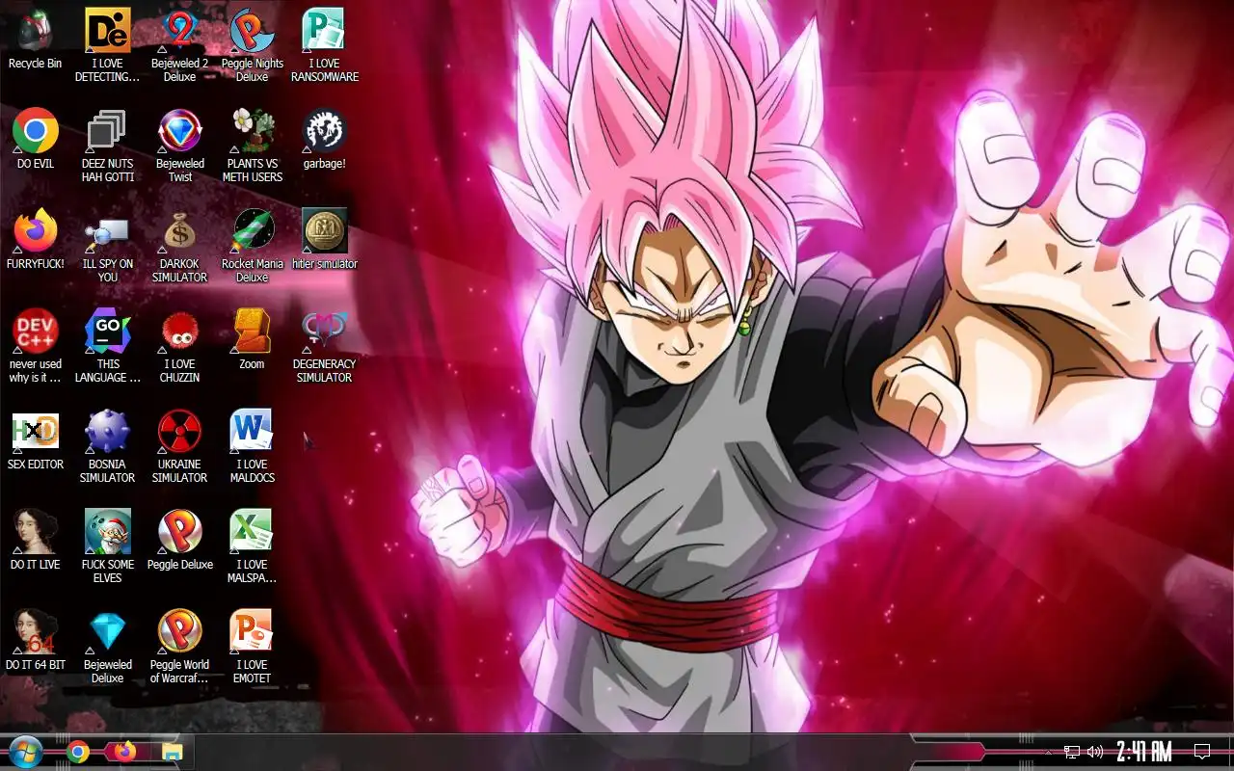Select the 'I LOVE MALSPA…' Excel shortcut
1234x771 pixels.
click(252, 546)
